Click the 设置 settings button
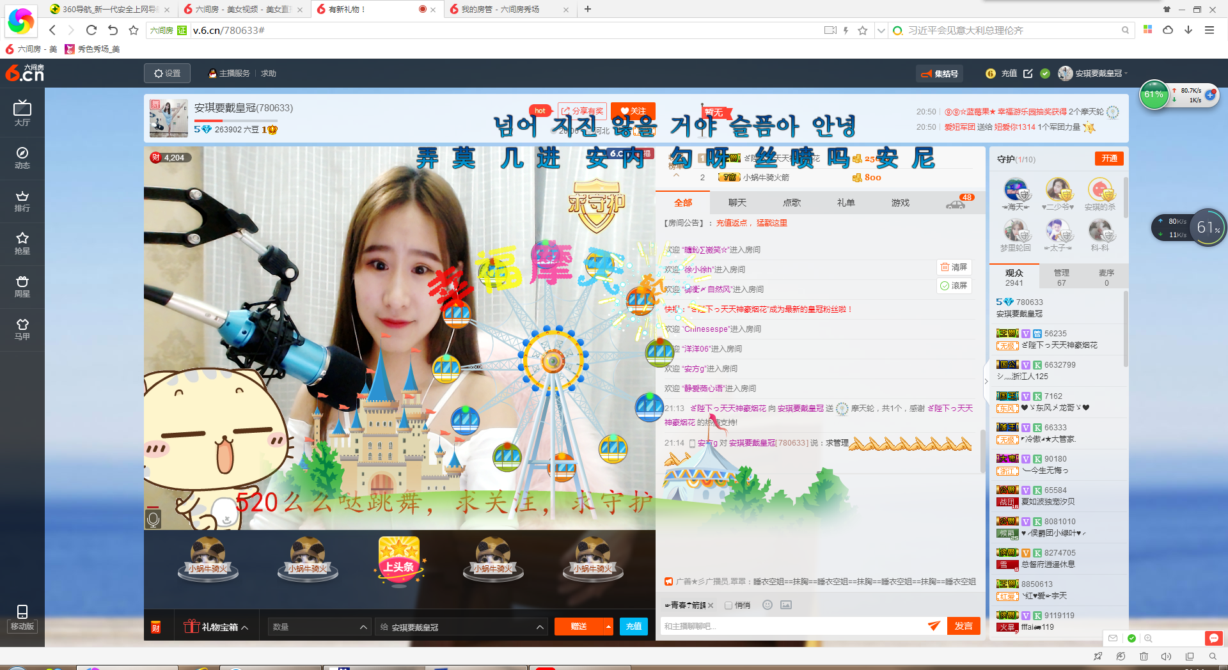The image size is (1228, 670). coord(168,74)
